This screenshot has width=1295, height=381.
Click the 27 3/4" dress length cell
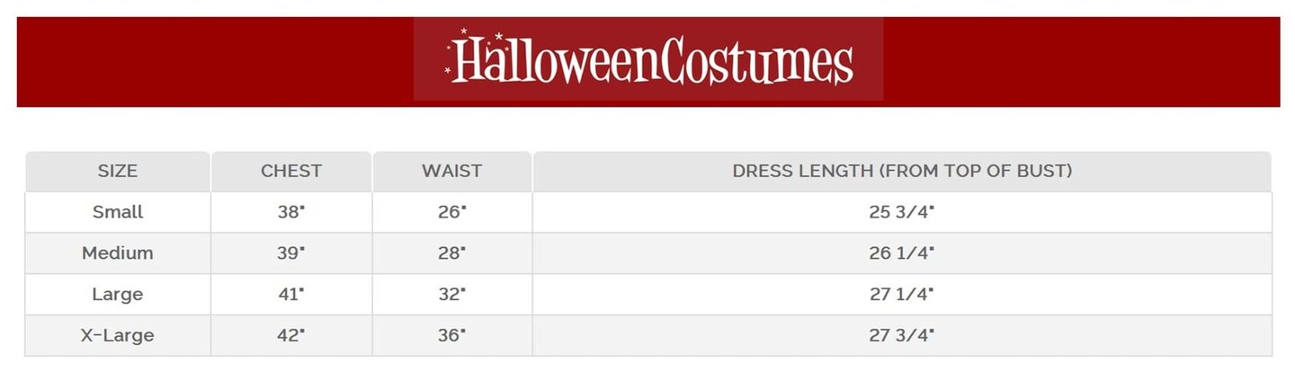click(902, 335)
